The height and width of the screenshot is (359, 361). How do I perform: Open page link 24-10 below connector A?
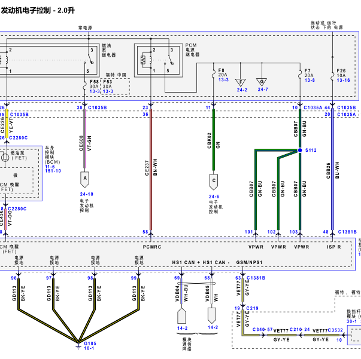[87, 194]
